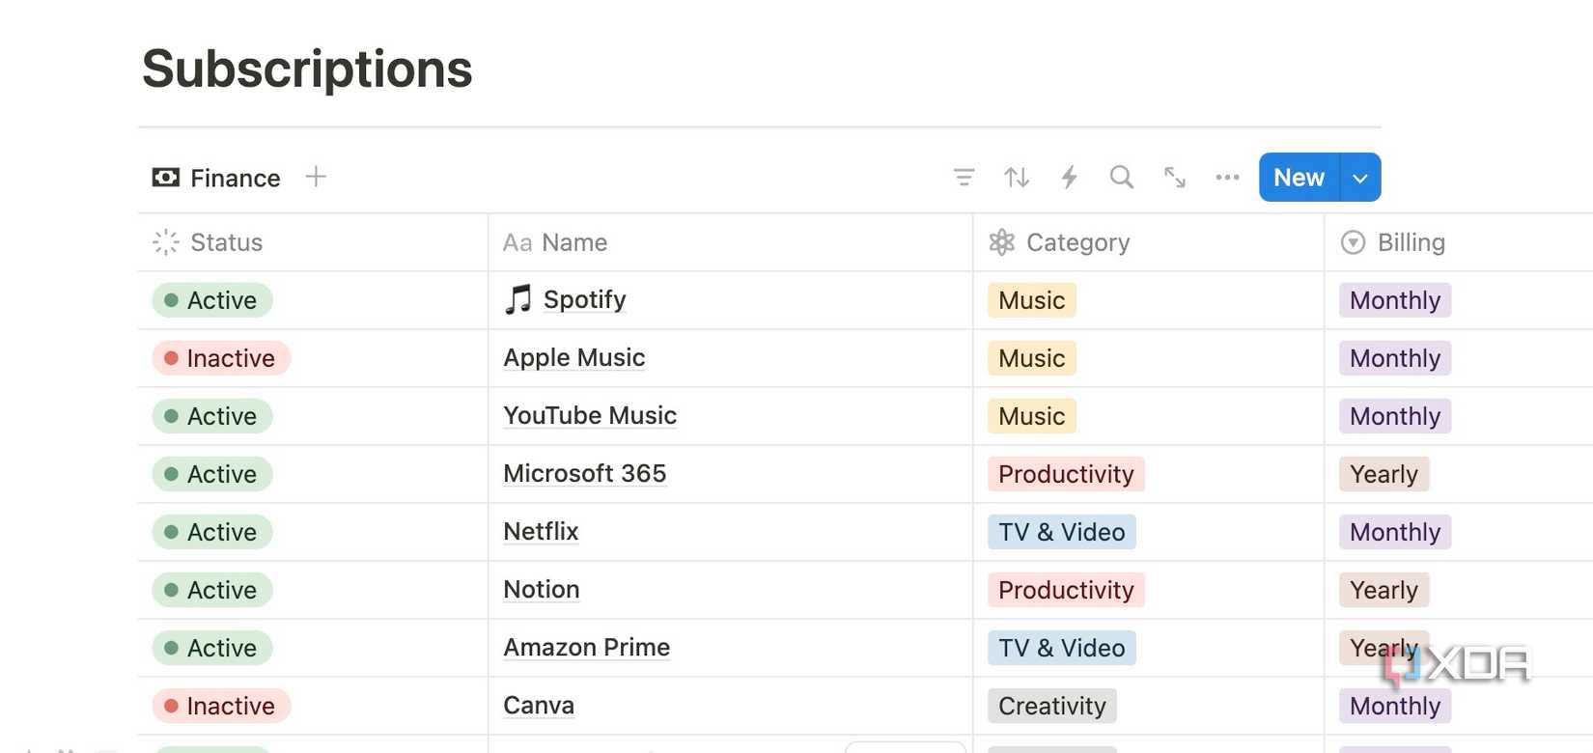Switch to the Finance view tab

[235, 177]
